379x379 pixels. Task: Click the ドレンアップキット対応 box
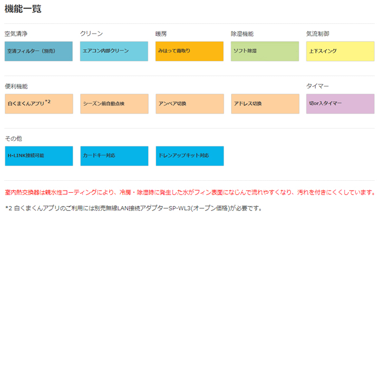[189, 156]
